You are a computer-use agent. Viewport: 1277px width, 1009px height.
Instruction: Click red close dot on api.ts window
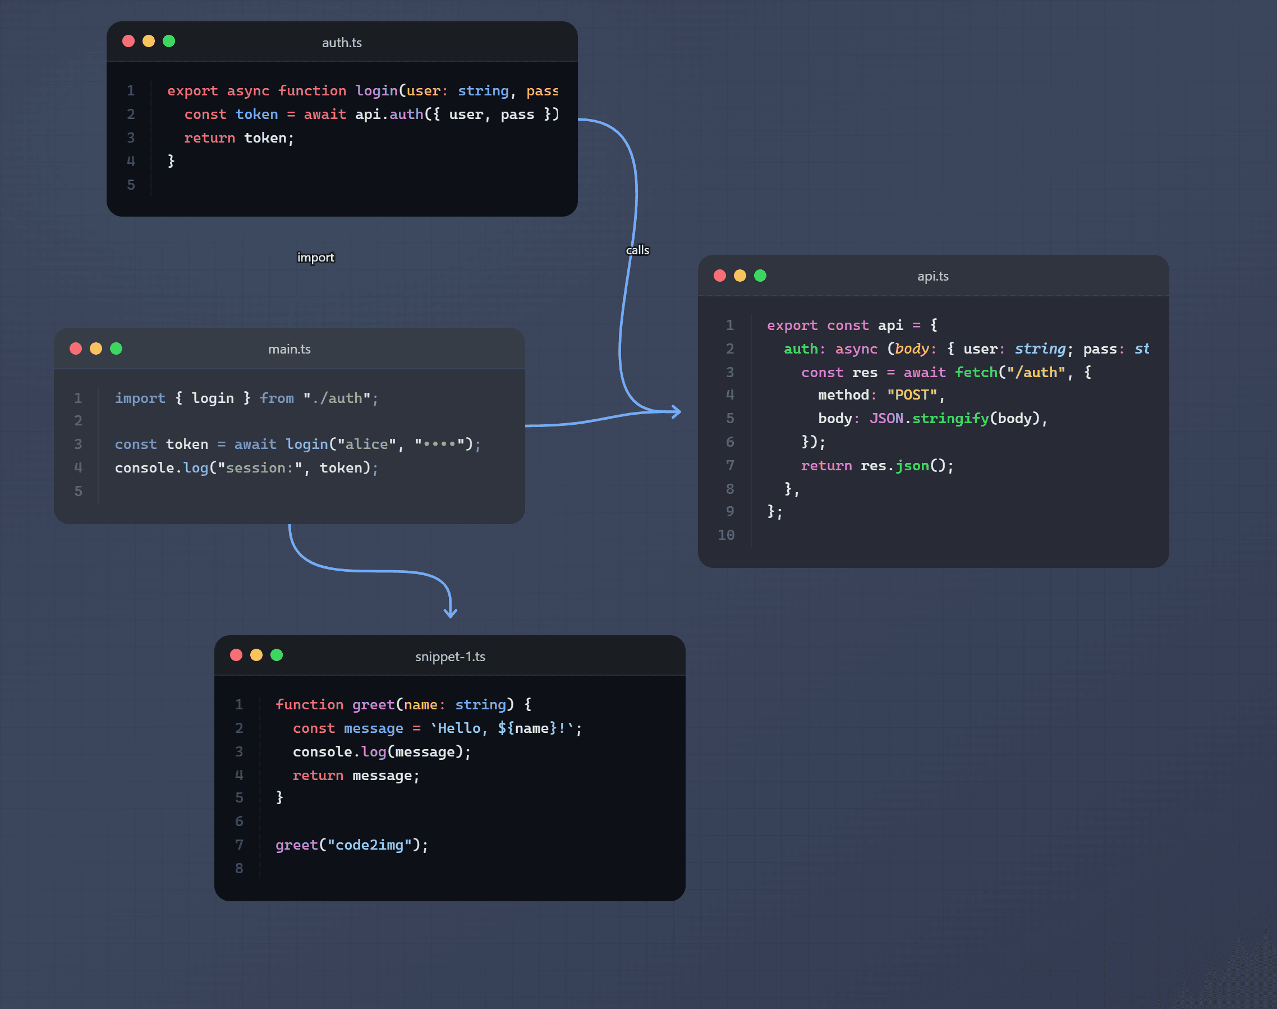[719, 276]
